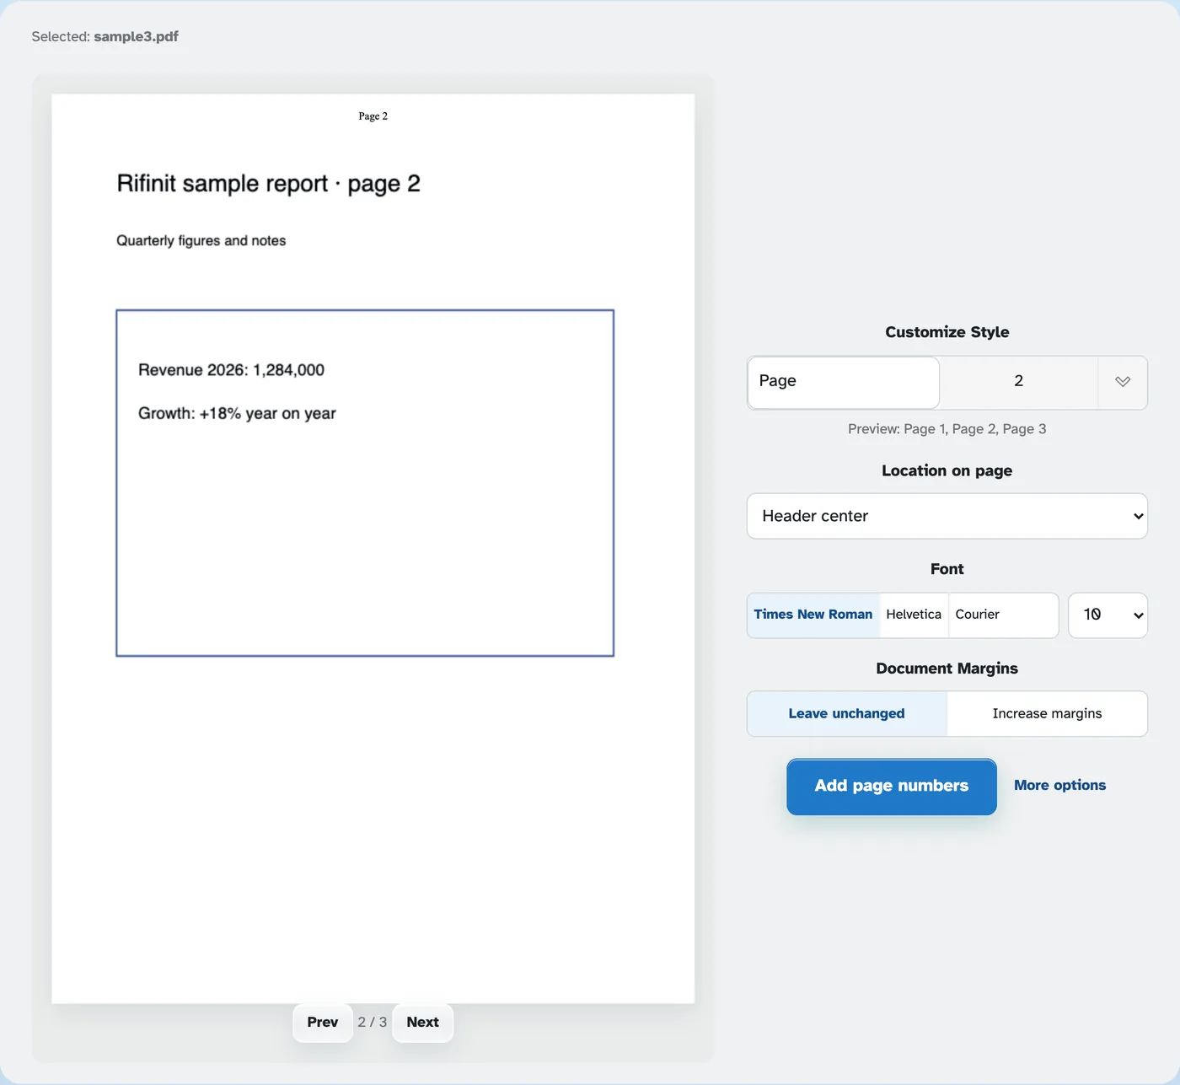Expand the number format chevron arrow

[1122, 382]
